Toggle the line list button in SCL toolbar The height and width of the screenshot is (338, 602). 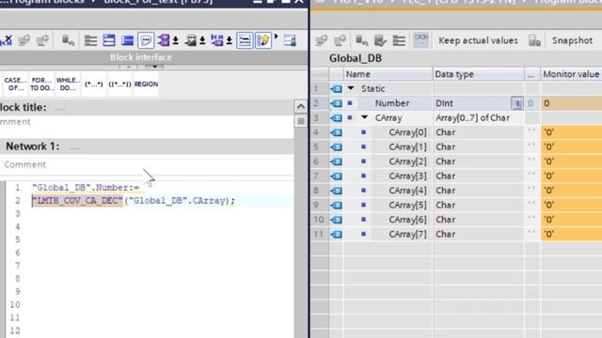pos(245,40)
